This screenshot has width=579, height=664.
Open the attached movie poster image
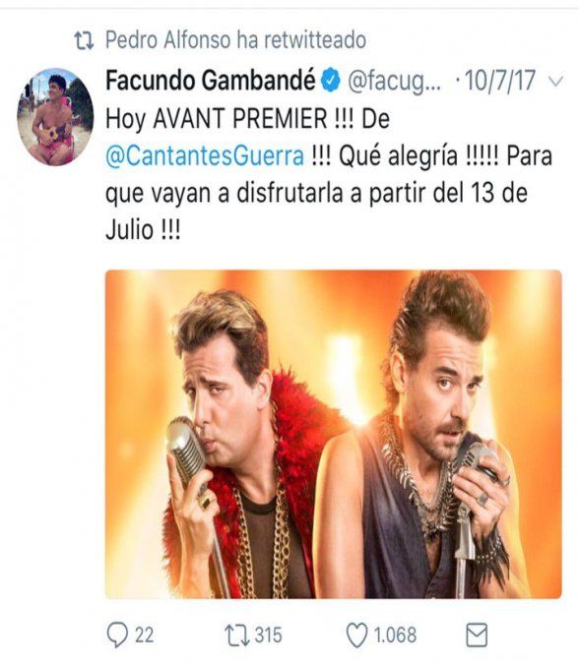click(334, 434)
